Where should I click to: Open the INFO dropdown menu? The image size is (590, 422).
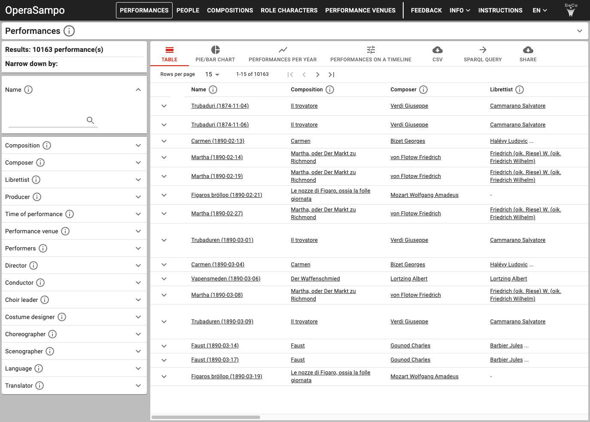[460, 10]
